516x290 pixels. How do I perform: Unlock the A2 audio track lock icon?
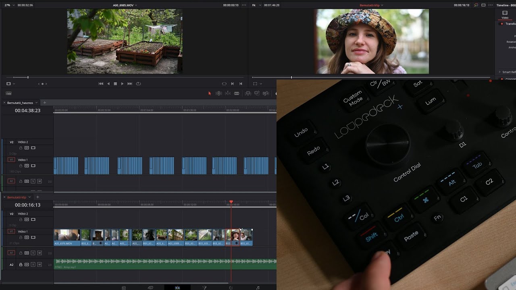click(x=21, y=265)
